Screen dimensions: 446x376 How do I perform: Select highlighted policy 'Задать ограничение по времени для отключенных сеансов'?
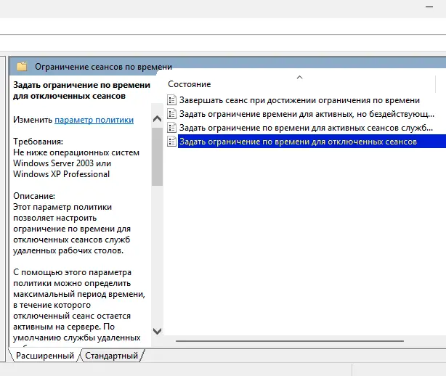pyautogui.click(x=312, y=142)
